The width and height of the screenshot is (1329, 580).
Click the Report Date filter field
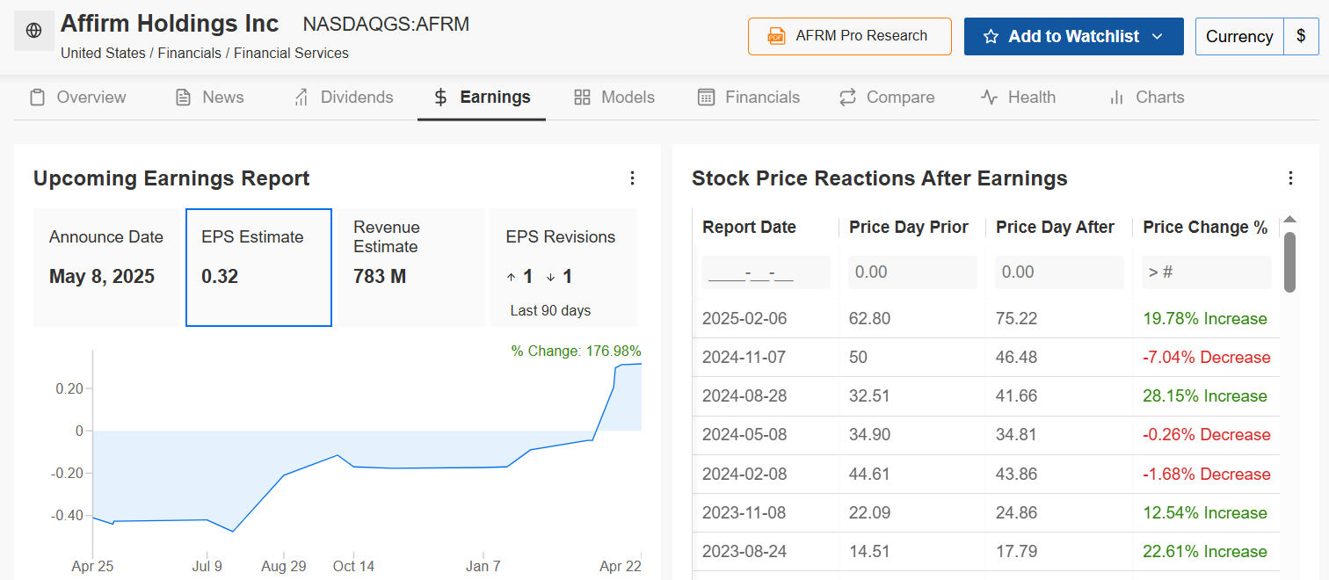pyautogui.click(x=766, y=272)
